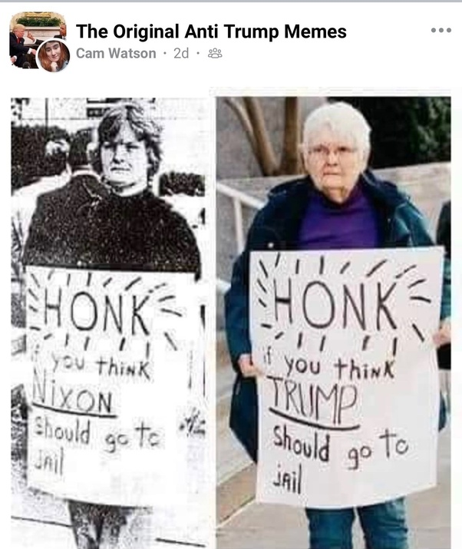Click the group members audience icon

click(x=215, y=54)
